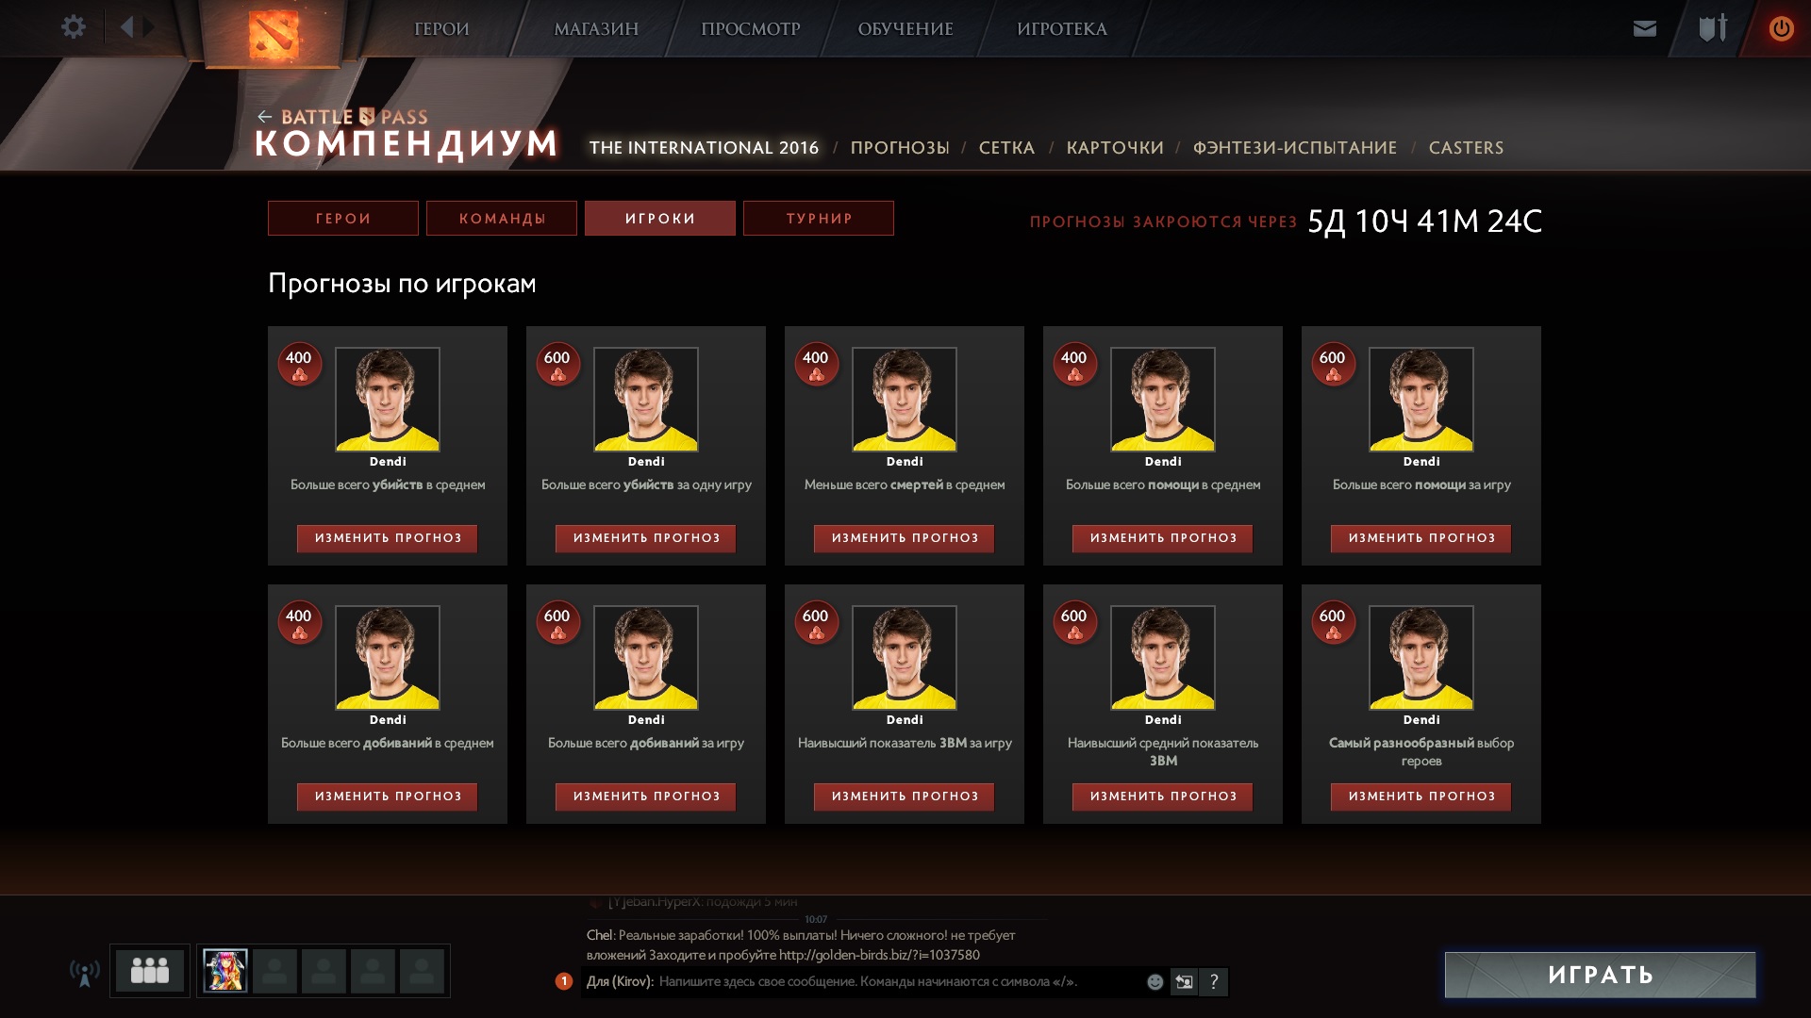Click the 400 points badge on fewest deaths card
The height and width of the screenshot is (1018, 1811).
point(816,365)
